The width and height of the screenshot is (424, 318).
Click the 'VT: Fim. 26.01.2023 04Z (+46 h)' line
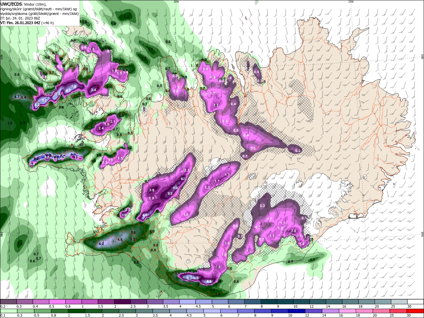click(x=27, y=23)
